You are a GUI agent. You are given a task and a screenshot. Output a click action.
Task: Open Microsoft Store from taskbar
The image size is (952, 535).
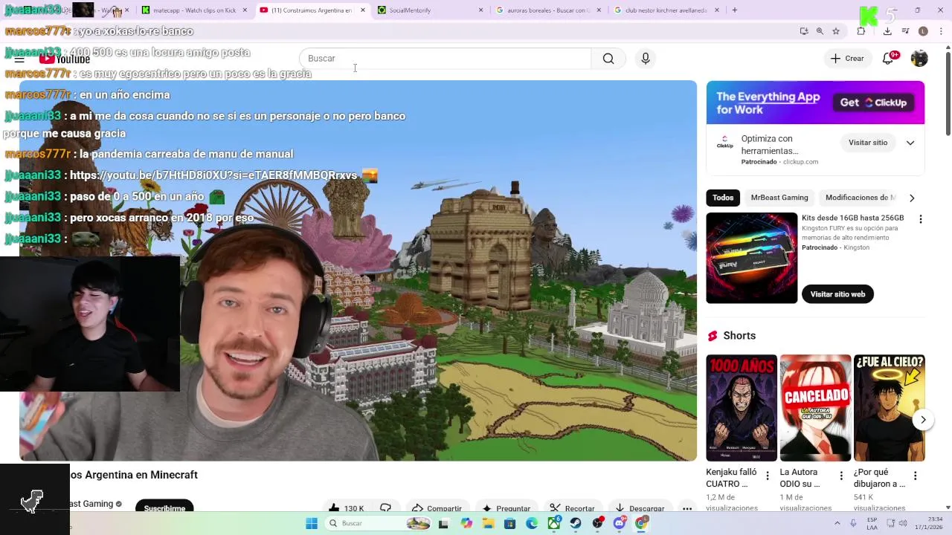coord(509,524)
